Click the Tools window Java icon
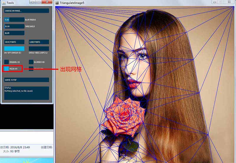Screen dimensions: 236x163 coord(4,3)
